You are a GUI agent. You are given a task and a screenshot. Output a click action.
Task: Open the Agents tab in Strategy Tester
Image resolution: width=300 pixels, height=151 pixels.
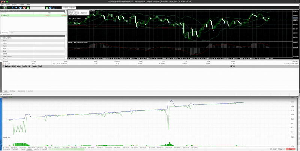click(36, 149)
